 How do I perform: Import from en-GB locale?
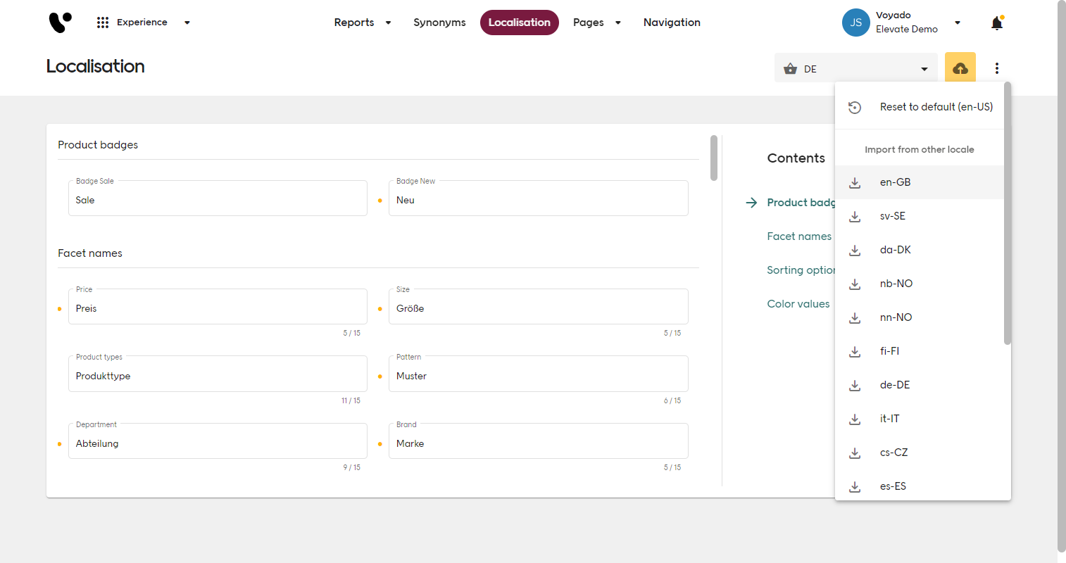pyautogui.click(x=920, y=182)
